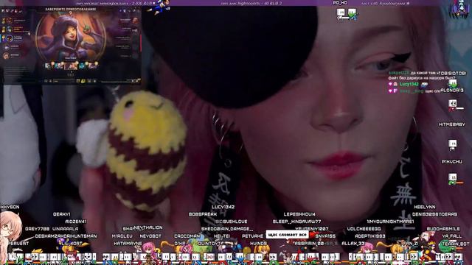Click the BOBSFREAK viewer name
This screenshot has height=265, width=472.
(203, 214)
